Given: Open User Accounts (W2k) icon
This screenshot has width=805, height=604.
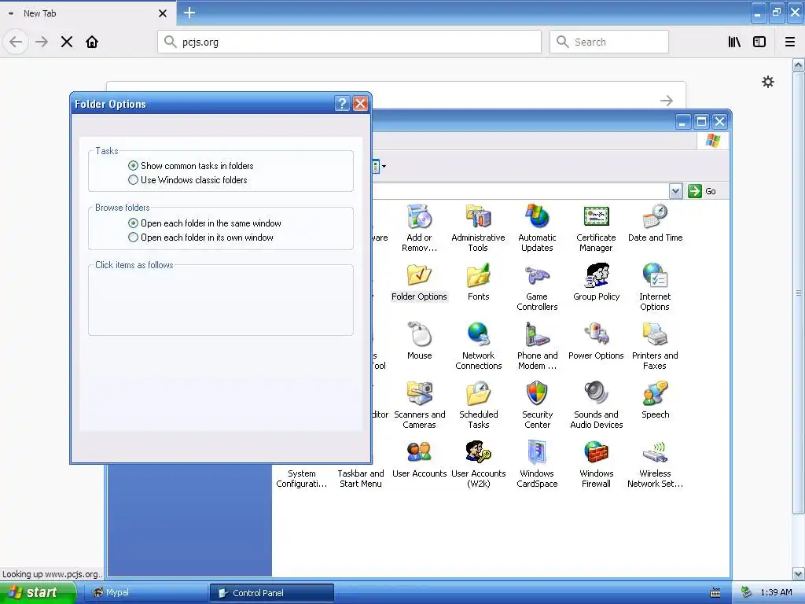Looking at the screenshot, I should (478, 464).
